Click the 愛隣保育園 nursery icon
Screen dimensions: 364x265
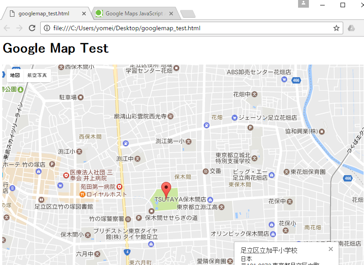click(230, 261)
